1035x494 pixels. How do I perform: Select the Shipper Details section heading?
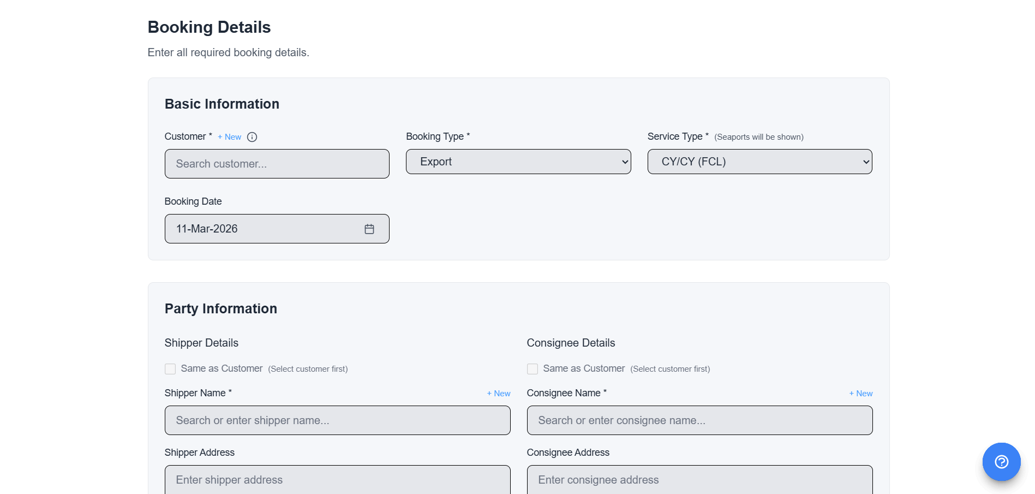[201, 343]
